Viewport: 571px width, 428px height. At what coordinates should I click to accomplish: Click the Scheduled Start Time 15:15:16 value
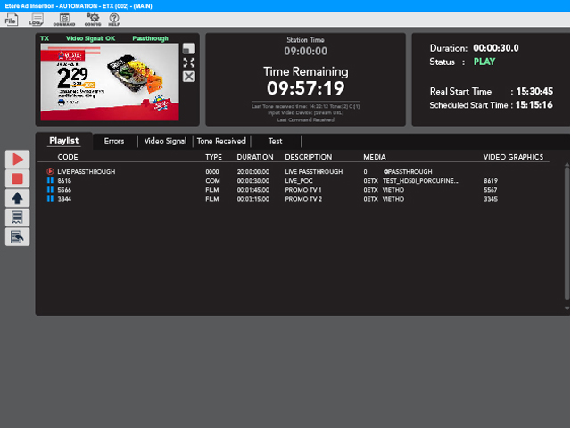tap(534, 105)
